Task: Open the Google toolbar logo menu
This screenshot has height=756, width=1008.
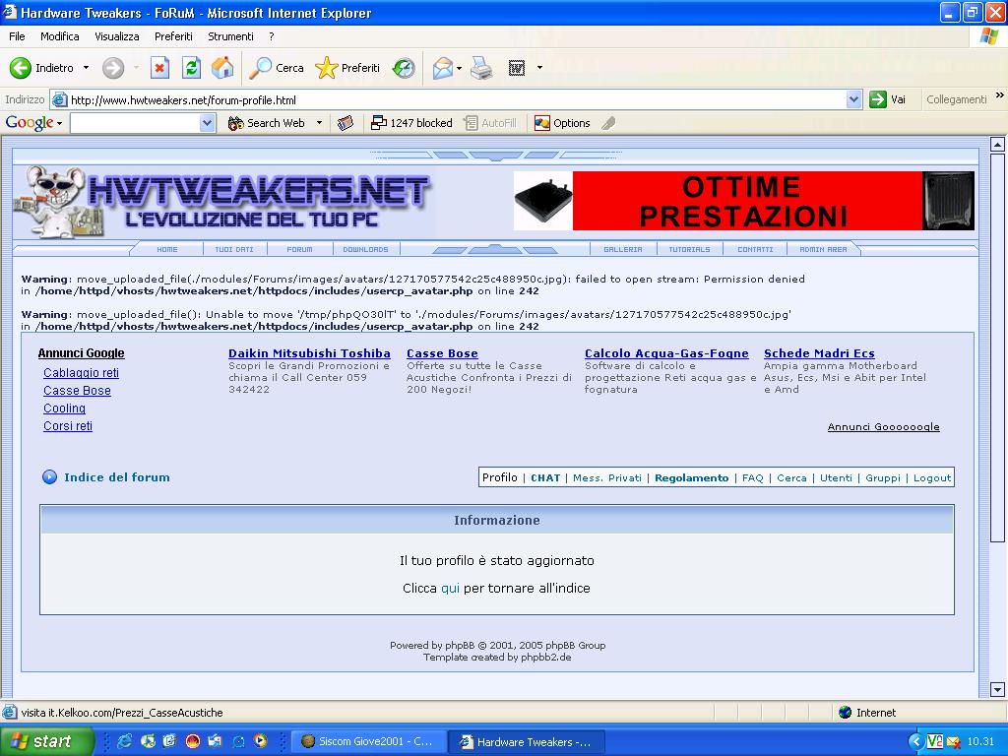Action: point(33,122)
